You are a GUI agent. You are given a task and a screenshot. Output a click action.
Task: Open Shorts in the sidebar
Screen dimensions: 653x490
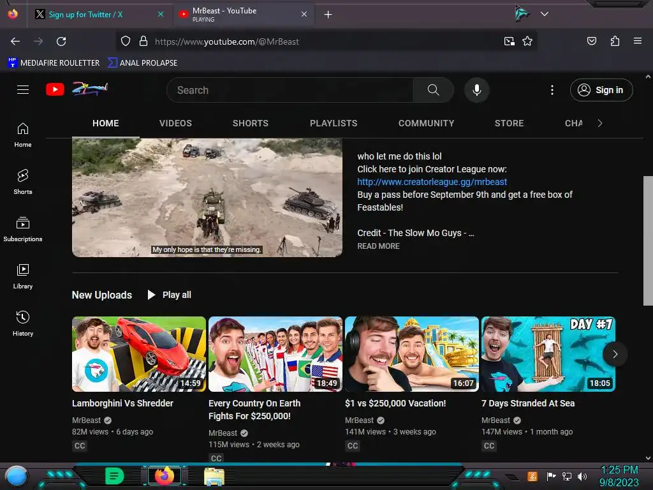tap(23, 182)
